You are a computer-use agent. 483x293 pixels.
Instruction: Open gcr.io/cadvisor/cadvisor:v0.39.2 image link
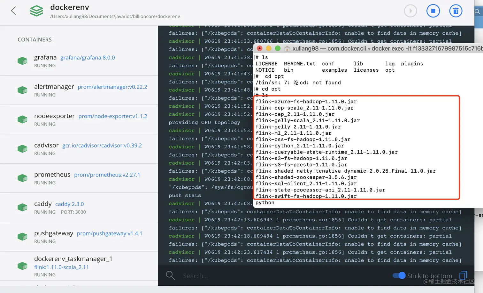pos(102,146)
